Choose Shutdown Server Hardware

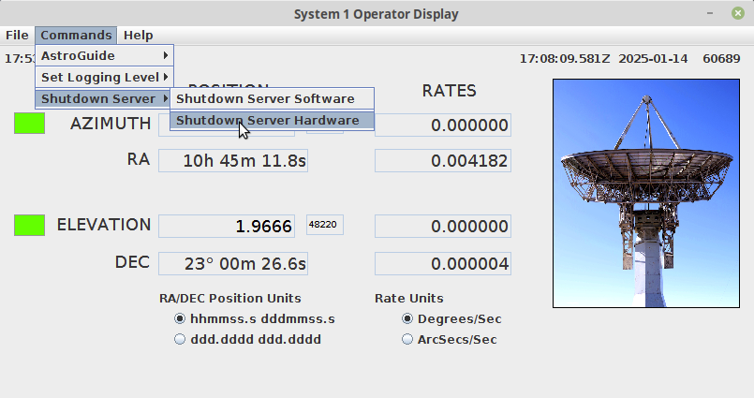(x=267, y=120)
